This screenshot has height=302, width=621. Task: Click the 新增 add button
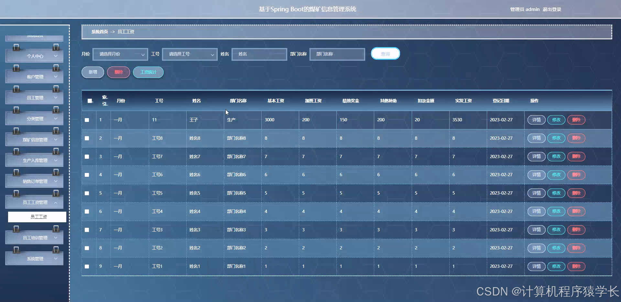93,72
